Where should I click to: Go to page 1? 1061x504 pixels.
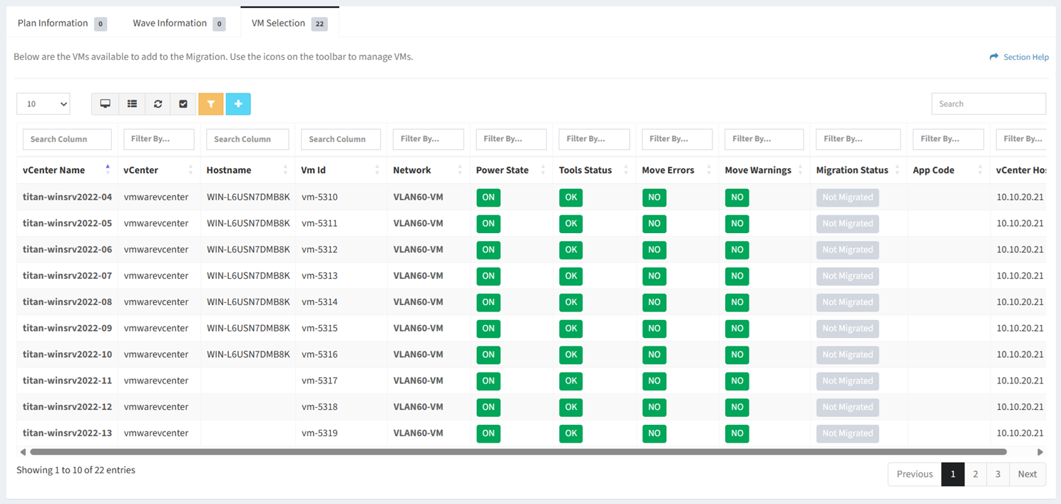(x=953, y=474)
